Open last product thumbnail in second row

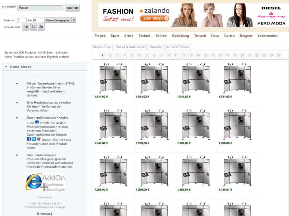click(237, 125)
